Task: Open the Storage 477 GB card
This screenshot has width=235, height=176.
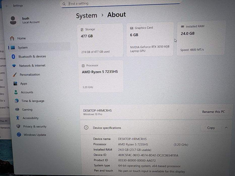Action: 100,40
